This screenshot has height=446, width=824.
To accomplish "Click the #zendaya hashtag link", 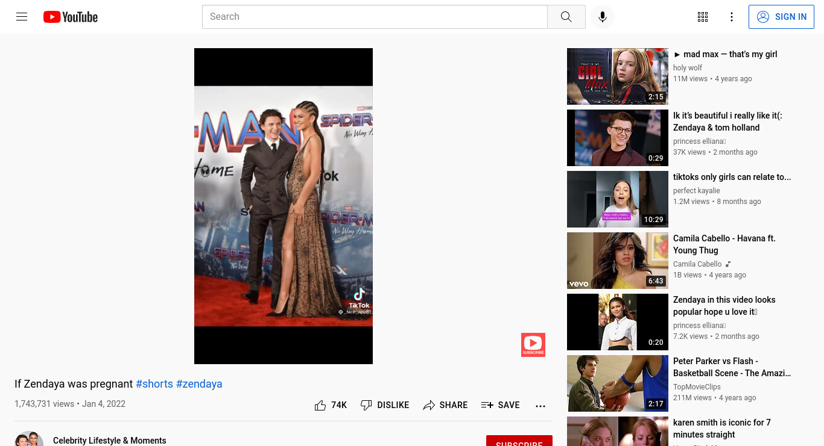I will (199, 384).
